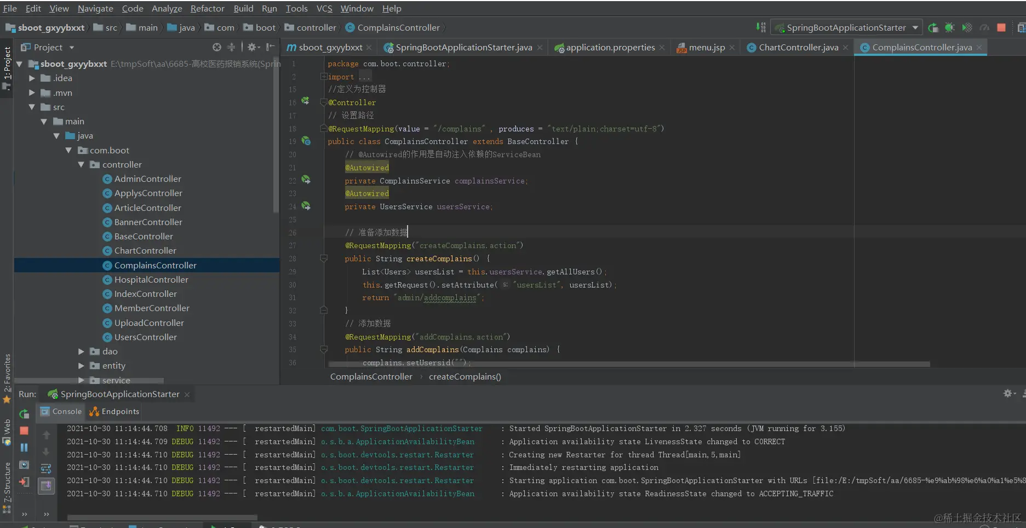Open HospitalController in the project tree
Screen dimensions: 1026x528
click(x=151, y=280)
